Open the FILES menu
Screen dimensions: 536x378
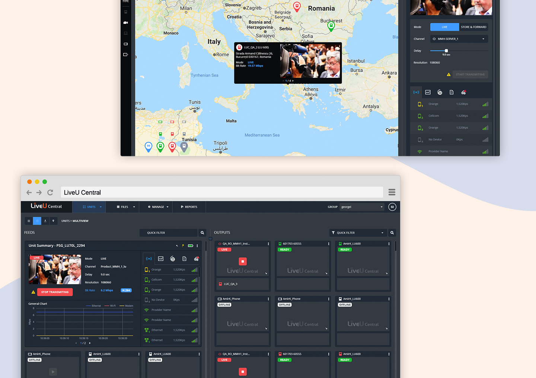[x=122, y=207]
